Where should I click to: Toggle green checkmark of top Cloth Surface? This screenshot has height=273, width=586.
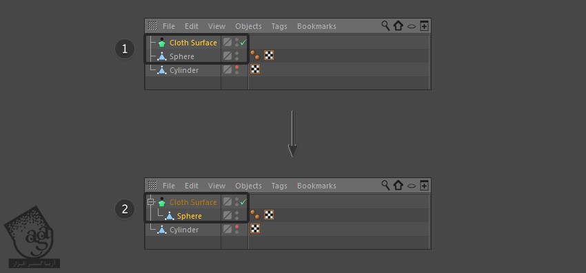[x=243, y=43]
